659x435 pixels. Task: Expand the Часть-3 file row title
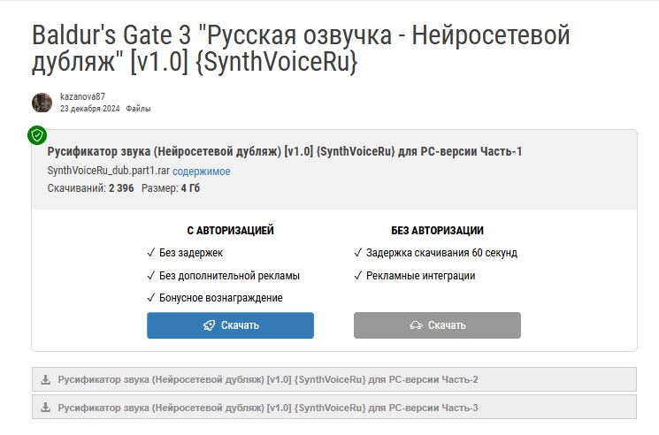268,408
